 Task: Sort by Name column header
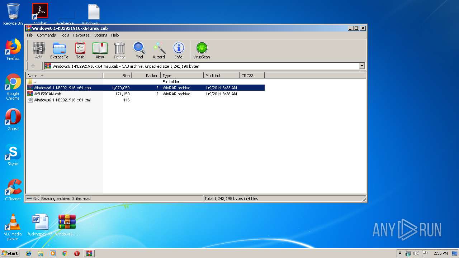(65, 75)
